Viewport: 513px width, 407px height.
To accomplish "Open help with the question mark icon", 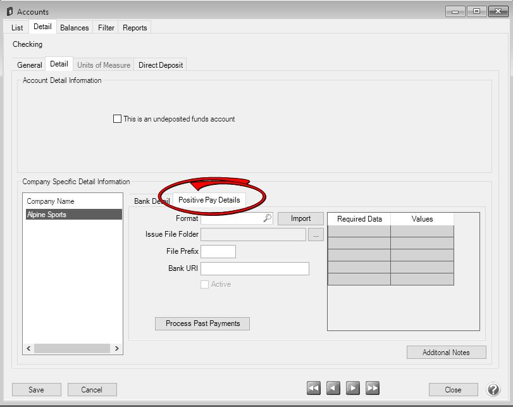I will point(493,389).
